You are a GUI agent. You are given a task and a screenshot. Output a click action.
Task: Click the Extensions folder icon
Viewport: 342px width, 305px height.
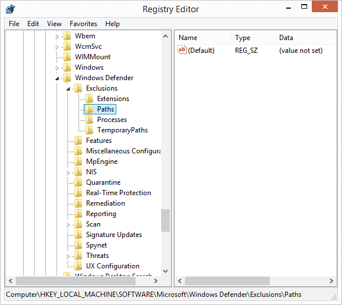click(90, 99)
